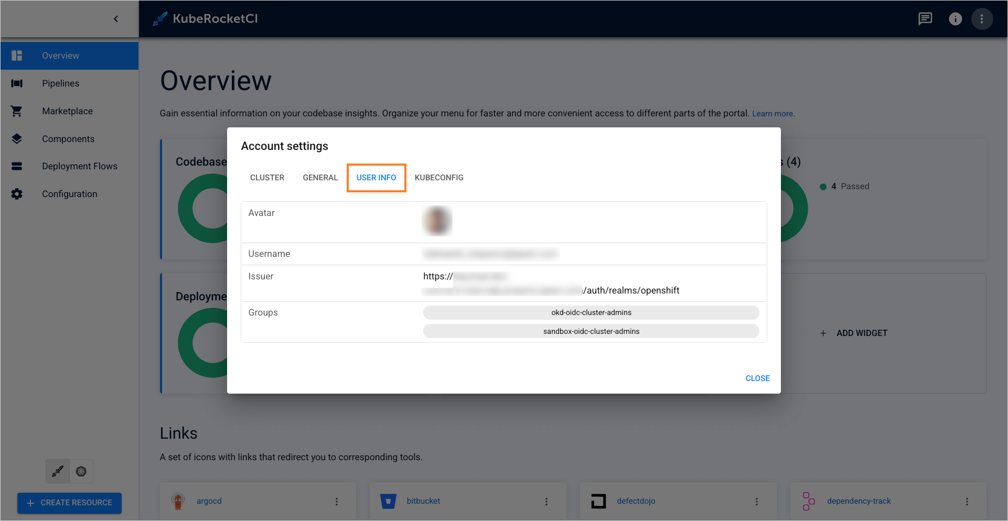Open the argocd card kebab menu
The height and width of the screenshot is (521, 1008).
(x=337, y=501)
